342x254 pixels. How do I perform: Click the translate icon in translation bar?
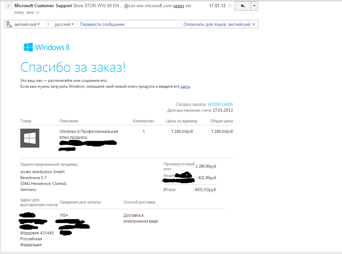coord(9,24)
